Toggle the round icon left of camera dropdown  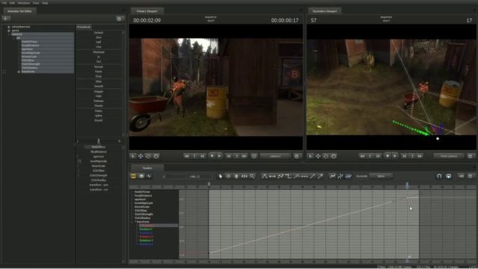pos(254,156)
